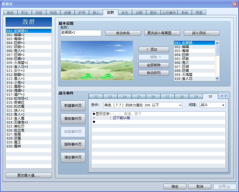Select enemy 003:毒蜂 in right list

click(194, 51)
